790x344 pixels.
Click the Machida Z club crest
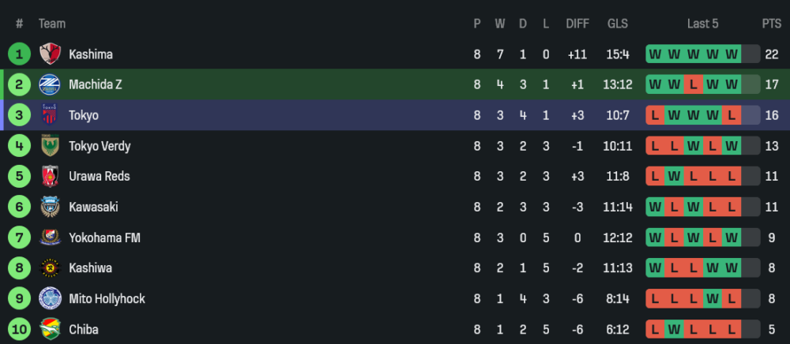click(51, 84)
